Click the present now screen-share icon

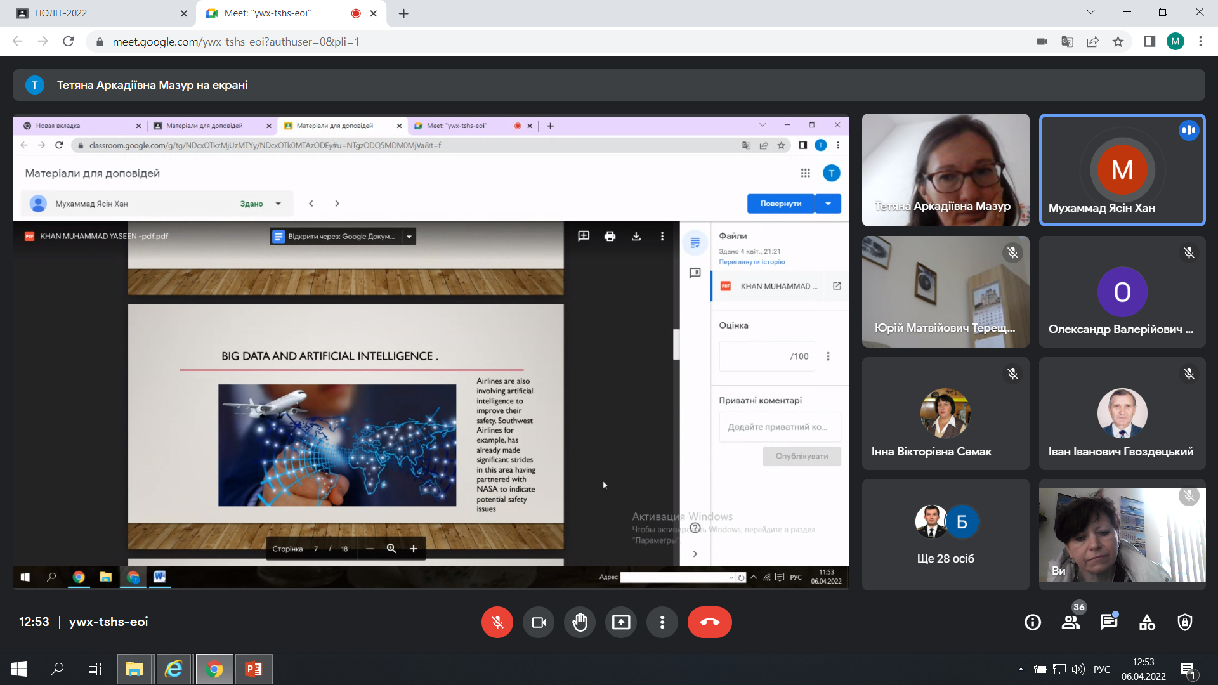click(x=620, y=622)
